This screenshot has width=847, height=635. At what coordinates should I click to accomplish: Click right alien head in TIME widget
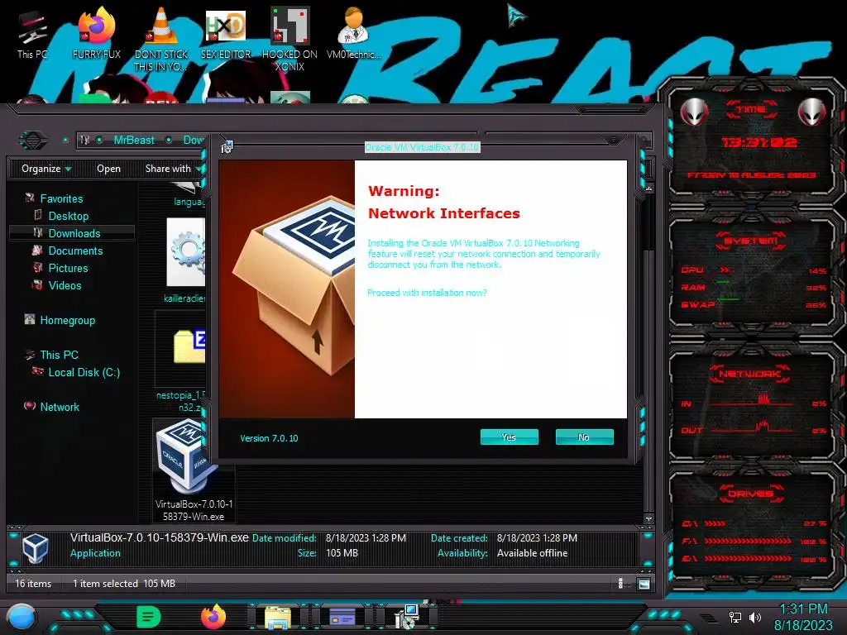pyautogui.click(x=812, y=112)
